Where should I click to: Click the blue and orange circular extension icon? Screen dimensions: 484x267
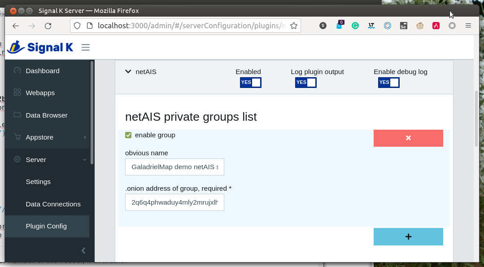(x=388, y=26)
